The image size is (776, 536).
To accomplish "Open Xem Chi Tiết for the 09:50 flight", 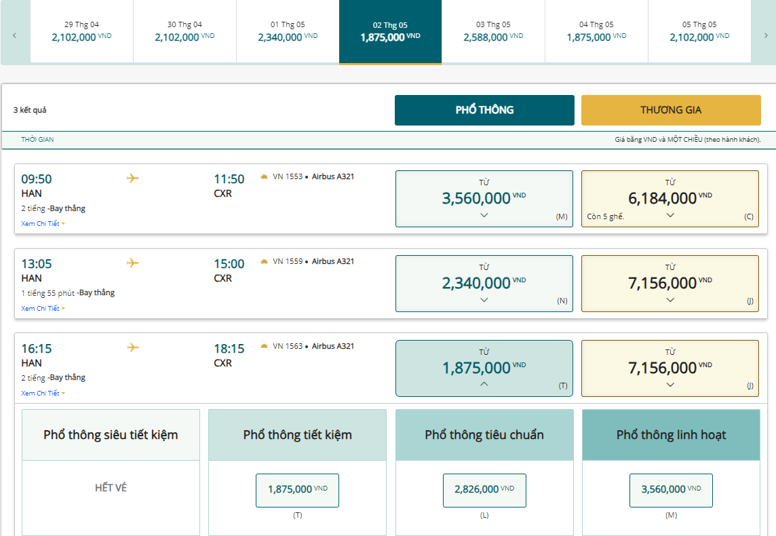I will pos(42,223).
